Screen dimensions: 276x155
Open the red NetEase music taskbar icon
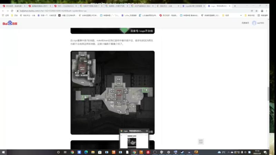tap(148, 152)
